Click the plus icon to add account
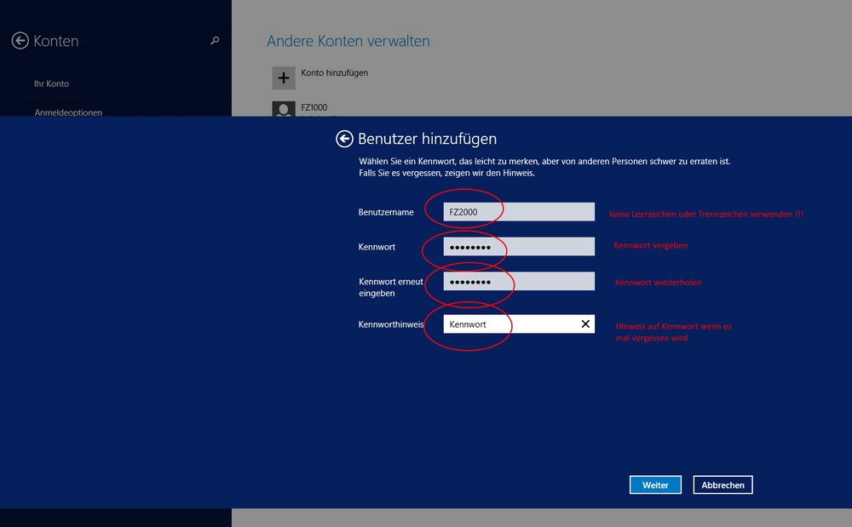The image size is (852, 527). (x=284, y=78)
